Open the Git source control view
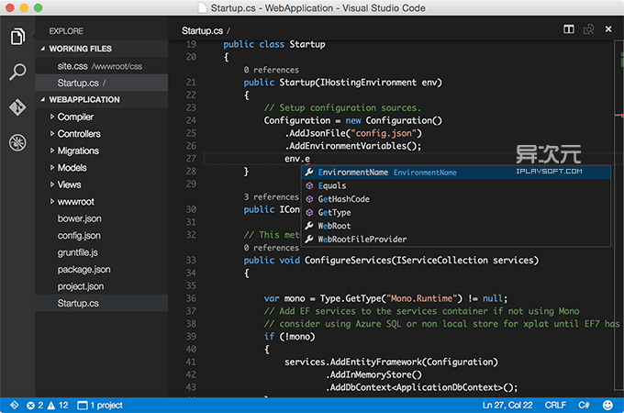 17,107
